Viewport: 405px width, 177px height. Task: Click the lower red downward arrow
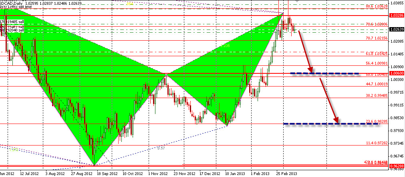(329, 100)
